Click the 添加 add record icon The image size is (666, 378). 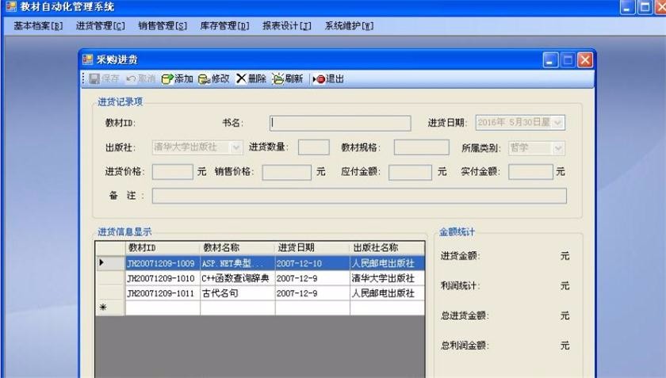pos(167,78)
